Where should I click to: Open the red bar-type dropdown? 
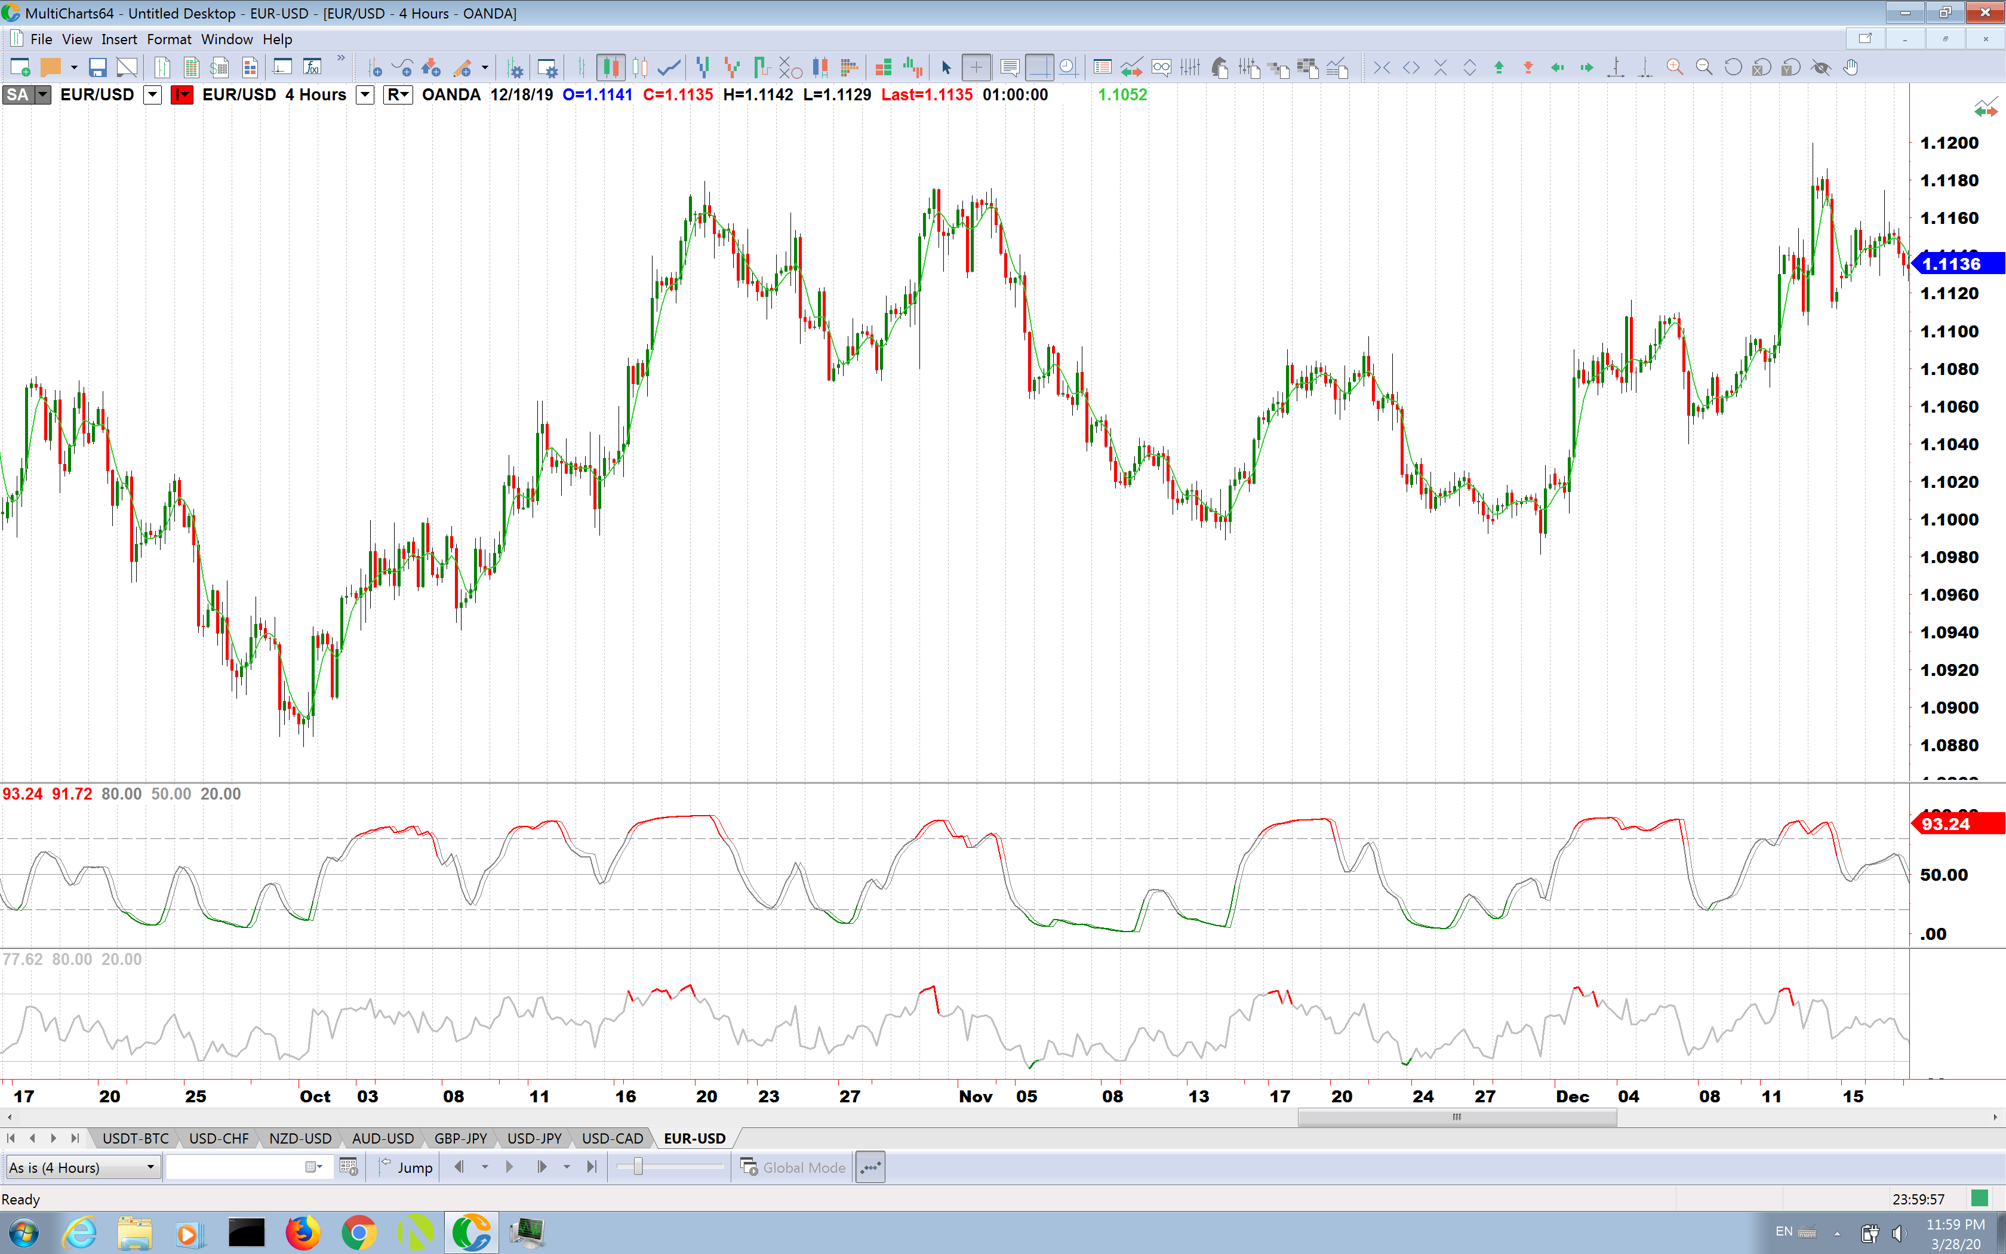point(182,94)
